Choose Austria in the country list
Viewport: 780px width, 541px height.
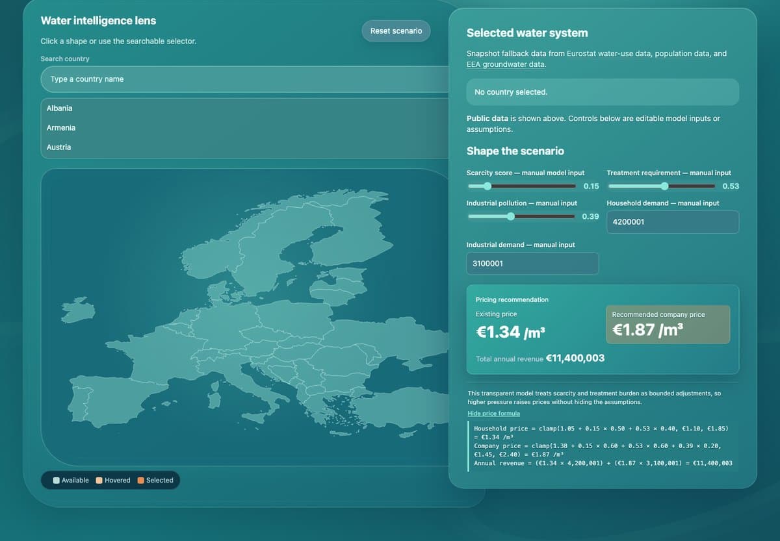tap(244, 147)
